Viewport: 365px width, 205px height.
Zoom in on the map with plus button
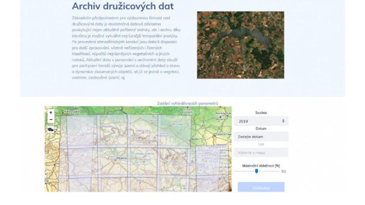point(51,113)
